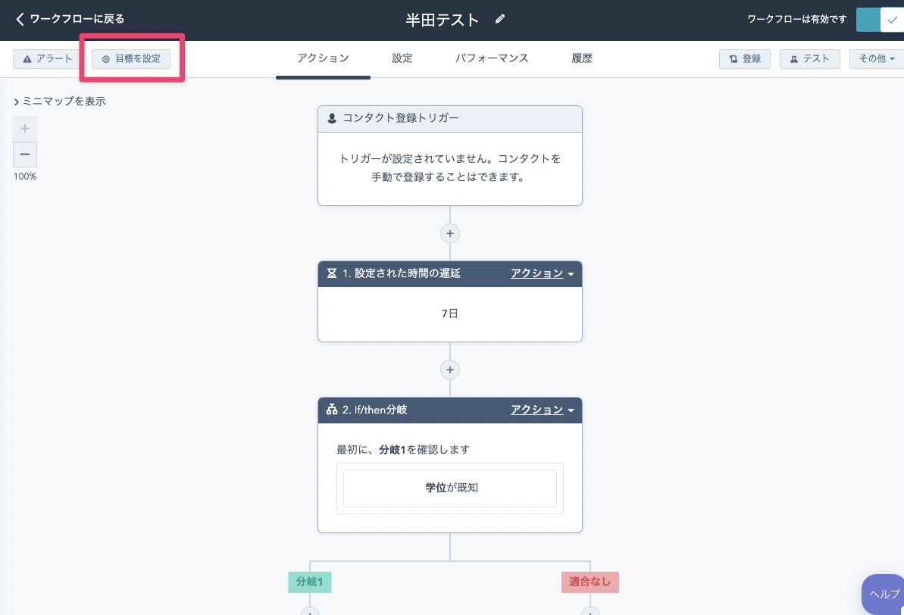Open アクション dropdown on delay step
The width and height of the screenshot is (904, 615).
click(x=542, y=273)
